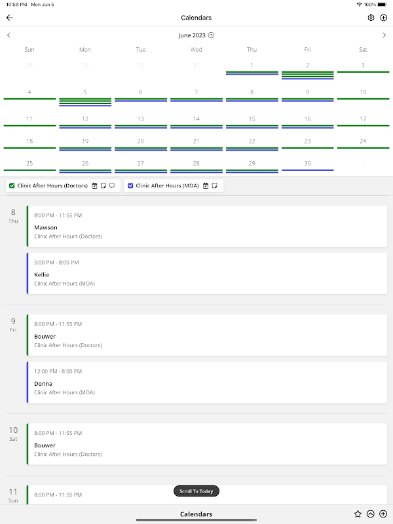Tap the favorite star icon in bottom bar
The width and height of the screenshot is (393, 524).
pos(358,514)
